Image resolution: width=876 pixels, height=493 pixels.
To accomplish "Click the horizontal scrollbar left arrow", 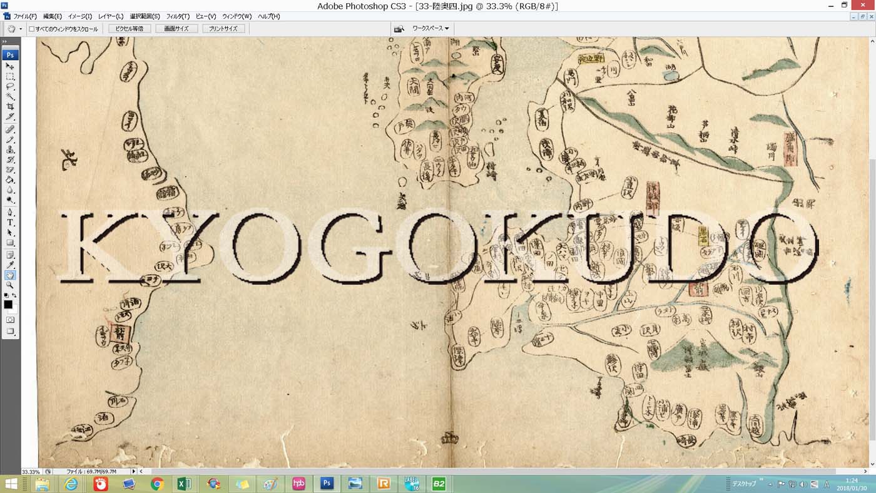I will (x=141, y=471).
